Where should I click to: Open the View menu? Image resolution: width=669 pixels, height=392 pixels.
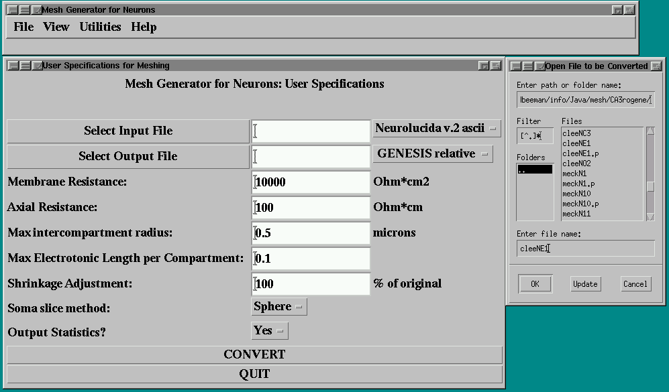(56, 27)
